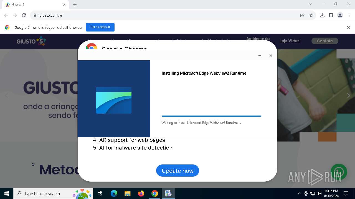
Task: Click the installer's blue window logo
Action: pos(114,100)
